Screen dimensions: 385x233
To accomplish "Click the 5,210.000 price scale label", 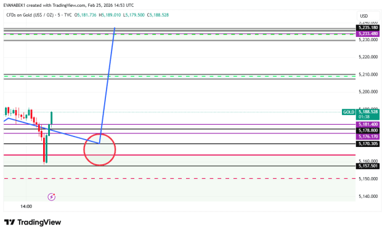I will click(368, 74).
